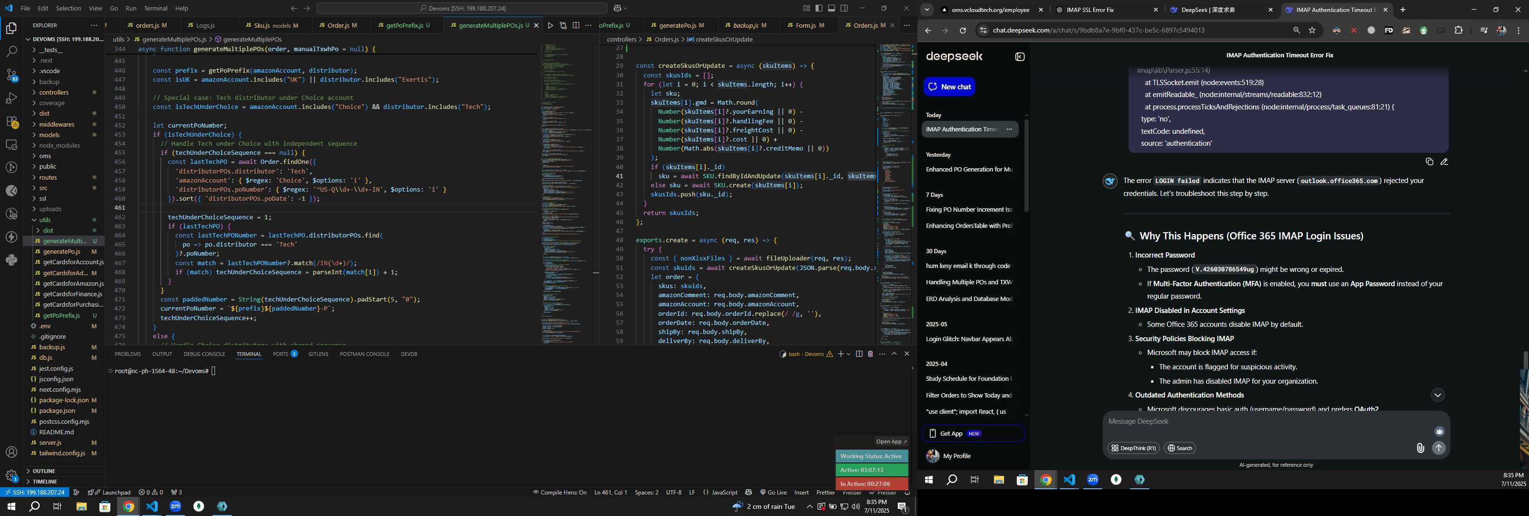Open the FD extension in Chrome toolbar

click(1389, 30)
